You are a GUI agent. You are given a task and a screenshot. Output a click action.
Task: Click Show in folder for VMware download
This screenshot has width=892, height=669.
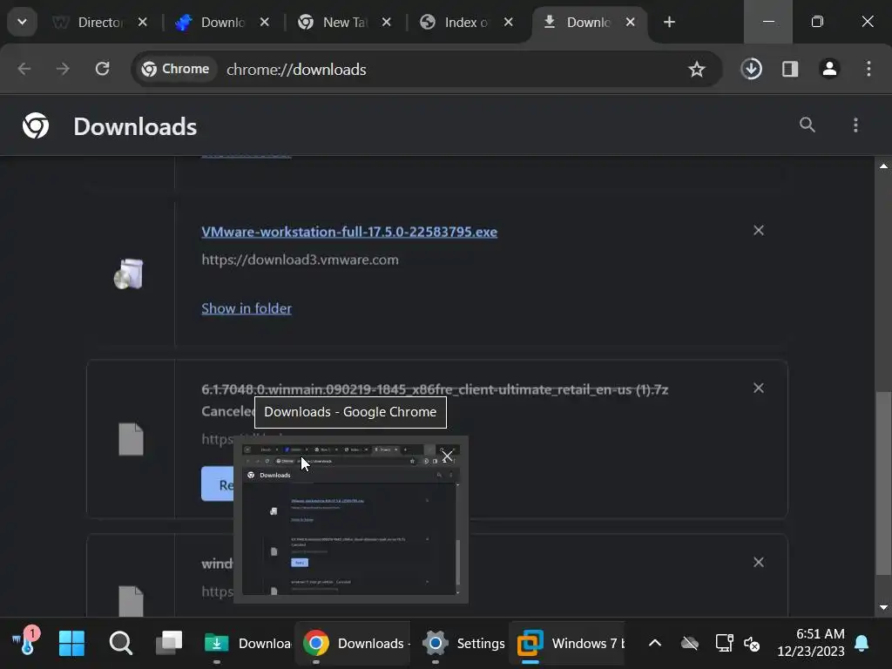[247, 308]
